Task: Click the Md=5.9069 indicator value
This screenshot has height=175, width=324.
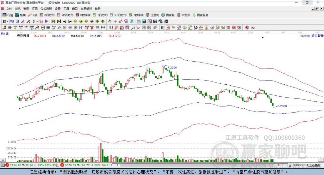Action: pyautogui.click(x=78, y=36)
